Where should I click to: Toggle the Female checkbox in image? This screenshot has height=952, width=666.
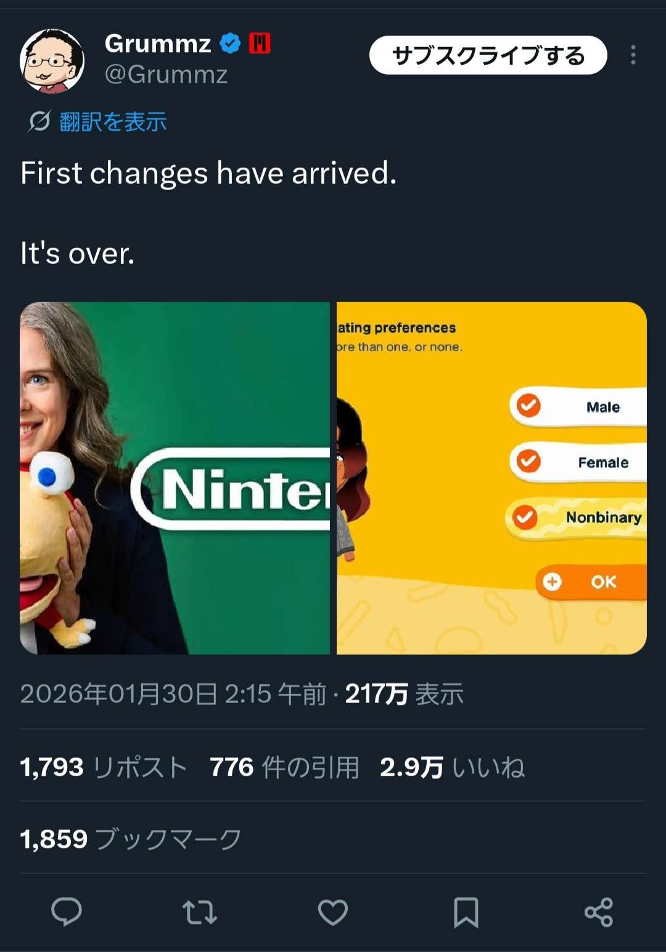click(x=528, y=461)
